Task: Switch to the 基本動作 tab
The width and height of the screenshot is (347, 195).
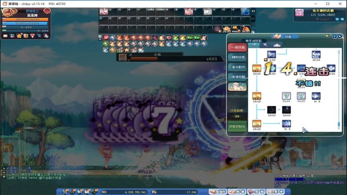Action: (x=237, y=67)
